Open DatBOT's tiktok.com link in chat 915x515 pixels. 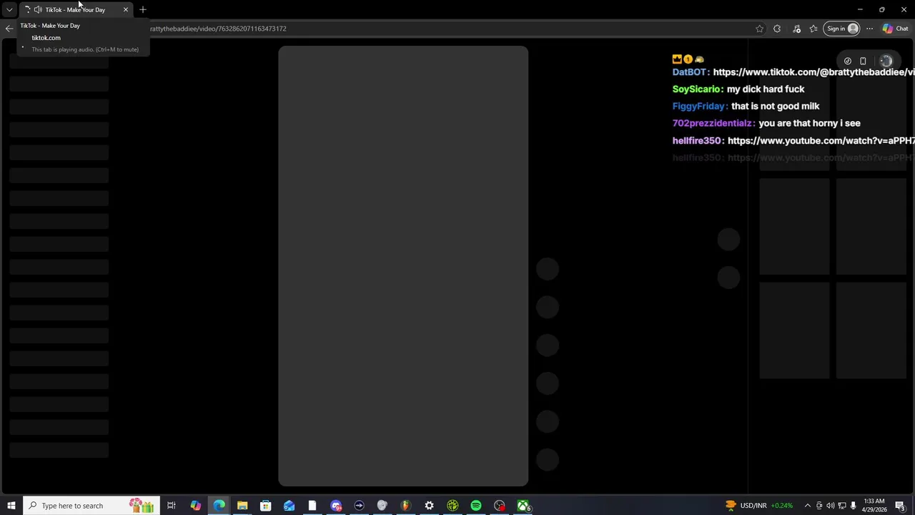pos(813,72)
